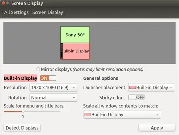Screen dimensions: 179x135
Task: Click the Apply button
Action: coord(157,128)
